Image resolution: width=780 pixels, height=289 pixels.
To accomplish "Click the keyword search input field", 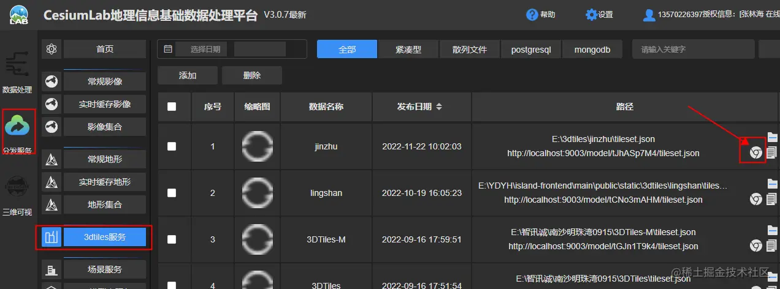I will (x=693, y=49).
